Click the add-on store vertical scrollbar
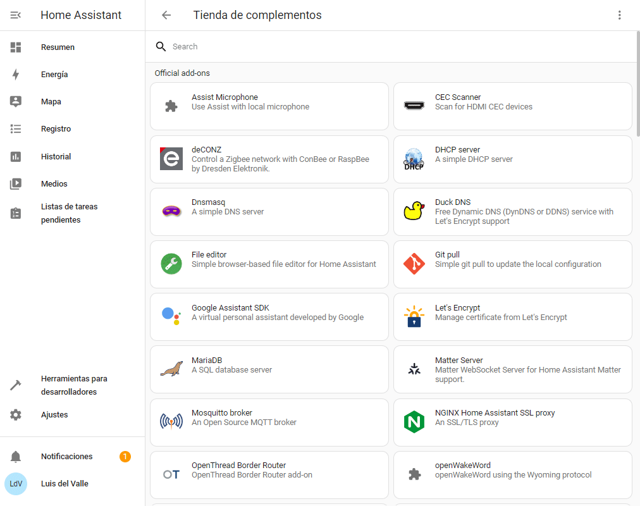The width and height of the screenshot is (640, 506). coord(638,83)
